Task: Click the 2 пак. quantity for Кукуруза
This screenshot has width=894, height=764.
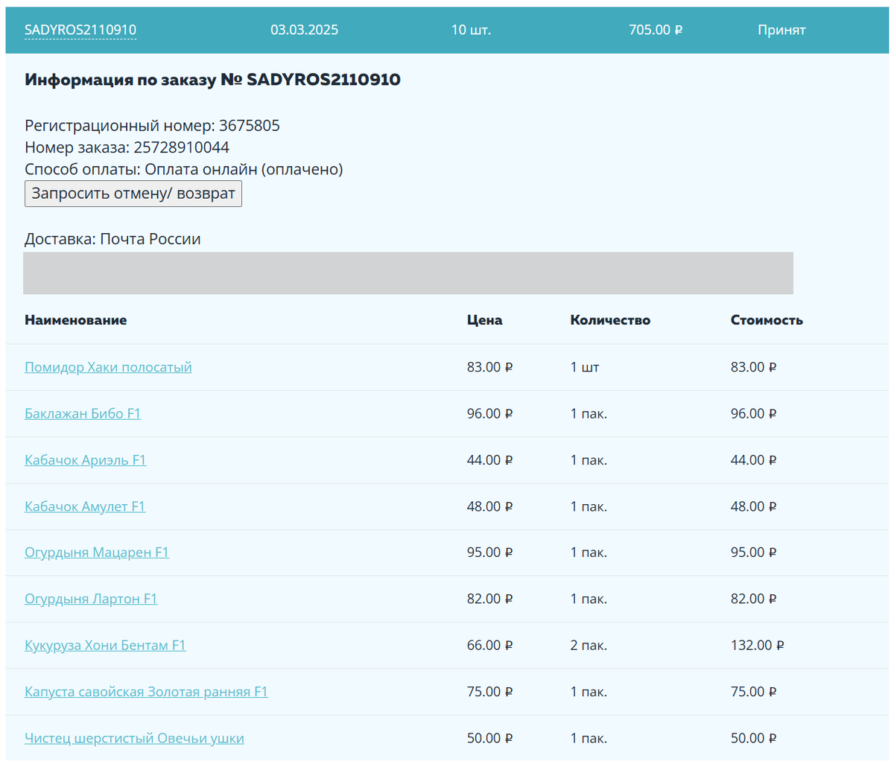Action: 589,646
